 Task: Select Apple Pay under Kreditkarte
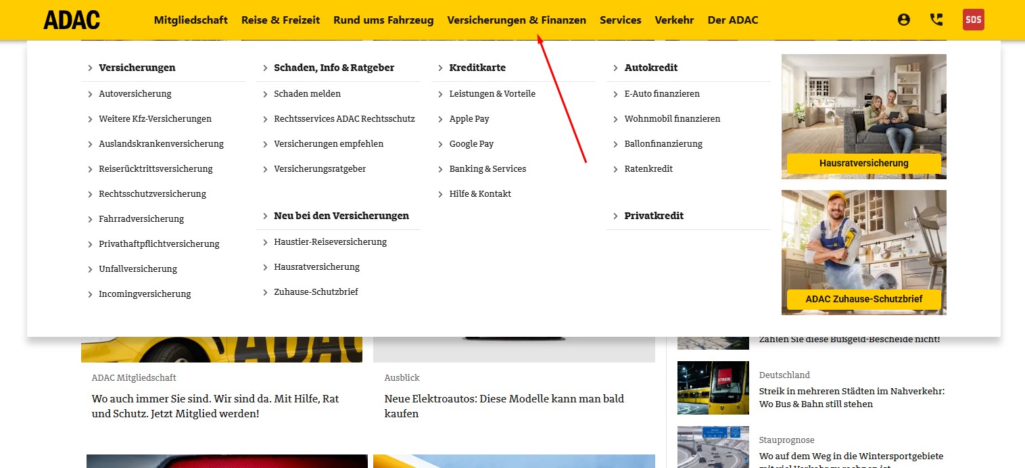click(x=471, y=118)
